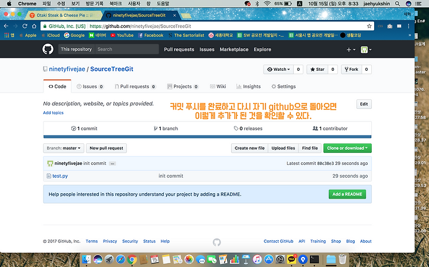Image resolution: width=429 pixels, height=267 pixels.
Task: Expand the commit message ellipsis button
Action: pos(113,164)
